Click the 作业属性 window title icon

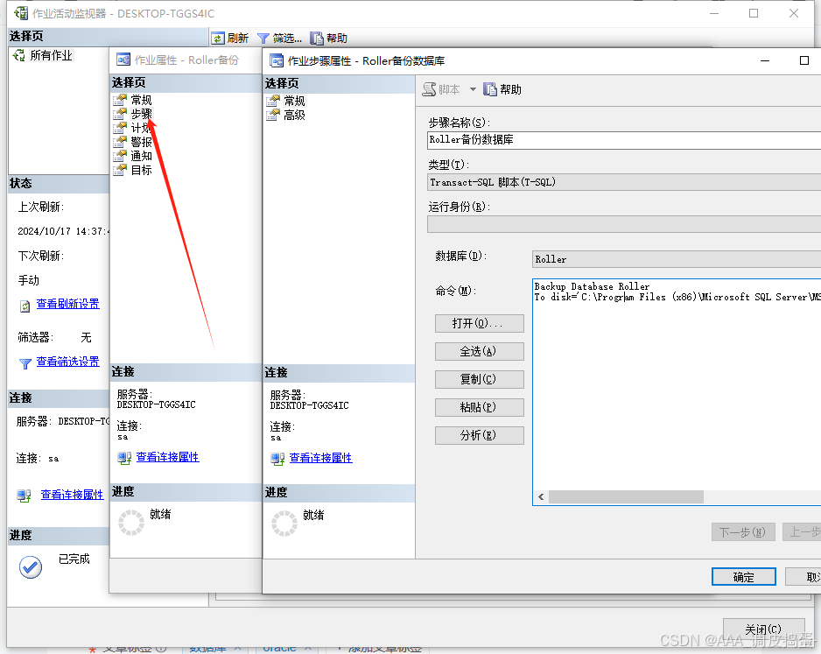click(x=123, y=60)
